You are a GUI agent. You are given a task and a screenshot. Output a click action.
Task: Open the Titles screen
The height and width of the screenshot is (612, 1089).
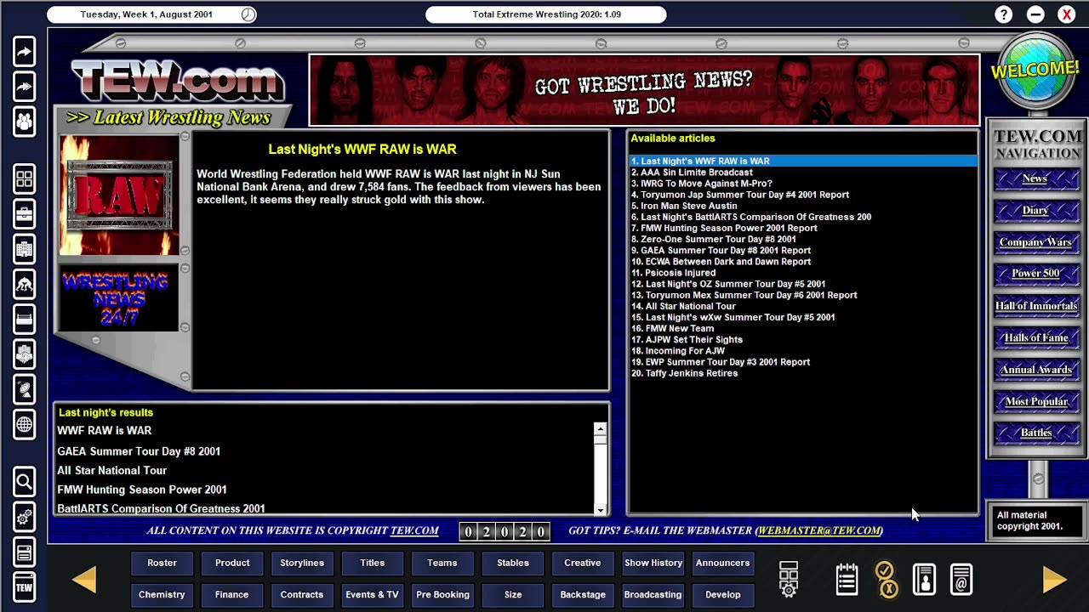(x=372, y=563)
